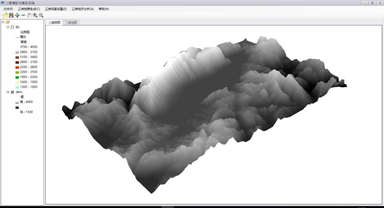Click the dem high value gradient swatch

coord(17,103)
